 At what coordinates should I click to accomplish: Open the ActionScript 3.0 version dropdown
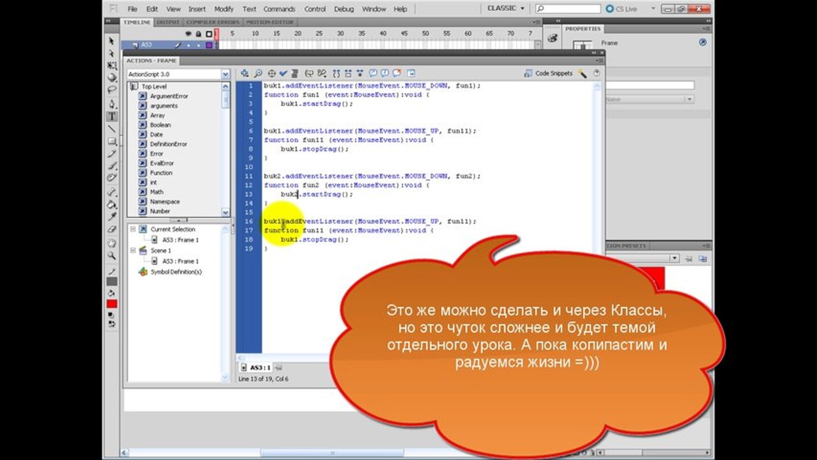coord(225,74)
